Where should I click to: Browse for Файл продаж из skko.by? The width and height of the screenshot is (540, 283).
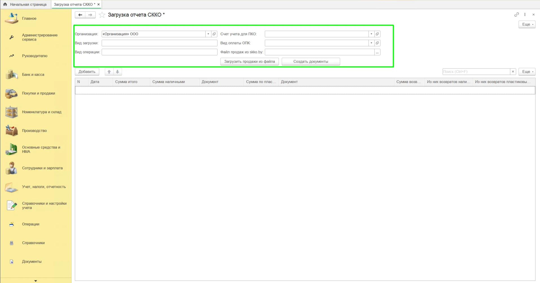click(377, 52)
